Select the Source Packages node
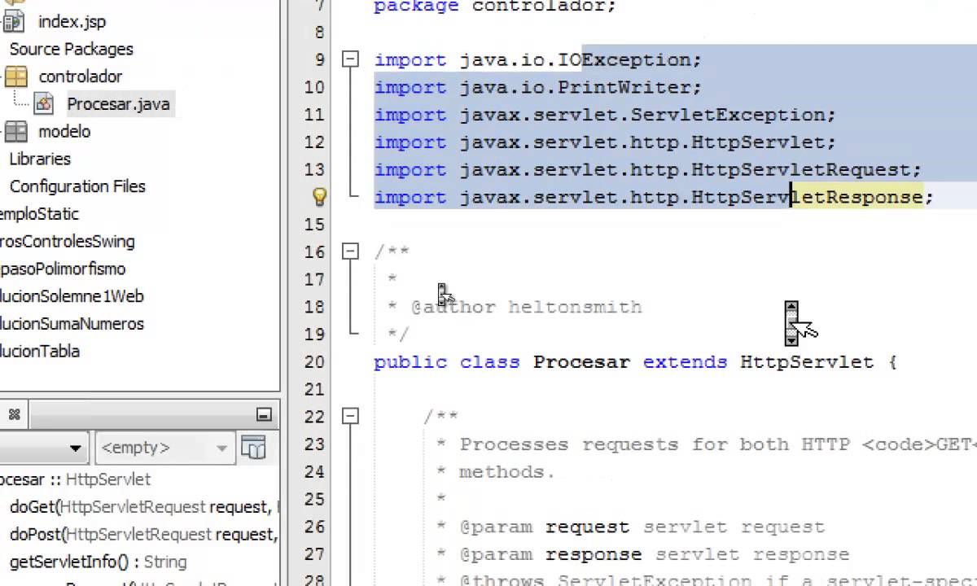Viewport: 977px width, 586px height. coord(71,49)
